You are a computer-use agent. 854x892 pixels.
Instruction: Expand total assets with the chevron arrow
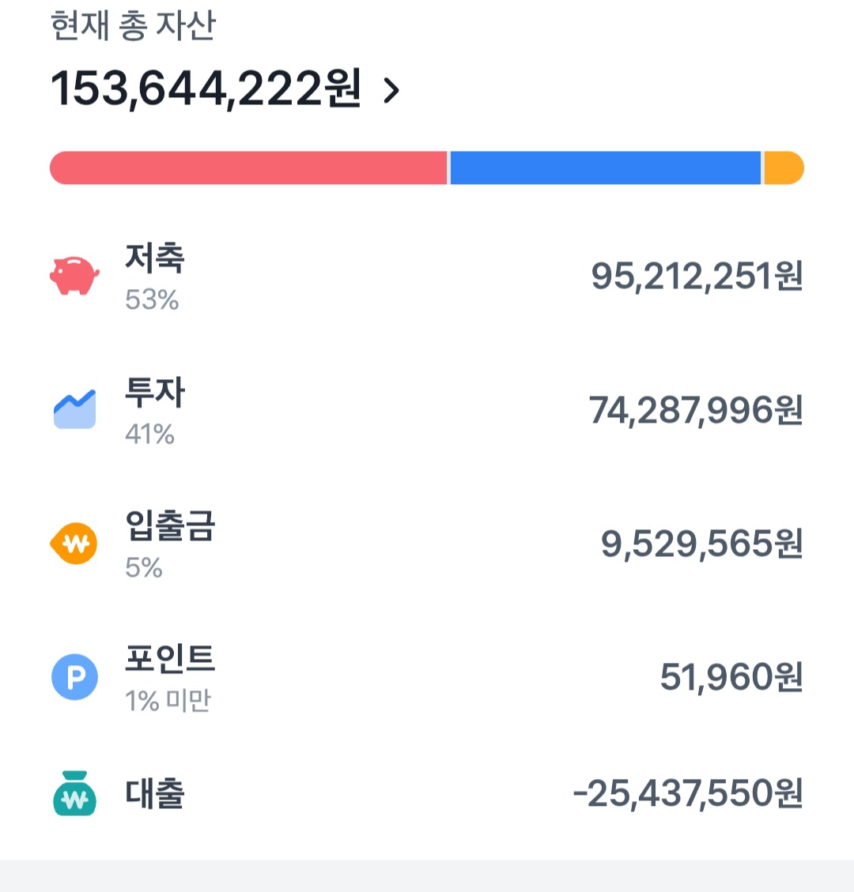391,91
